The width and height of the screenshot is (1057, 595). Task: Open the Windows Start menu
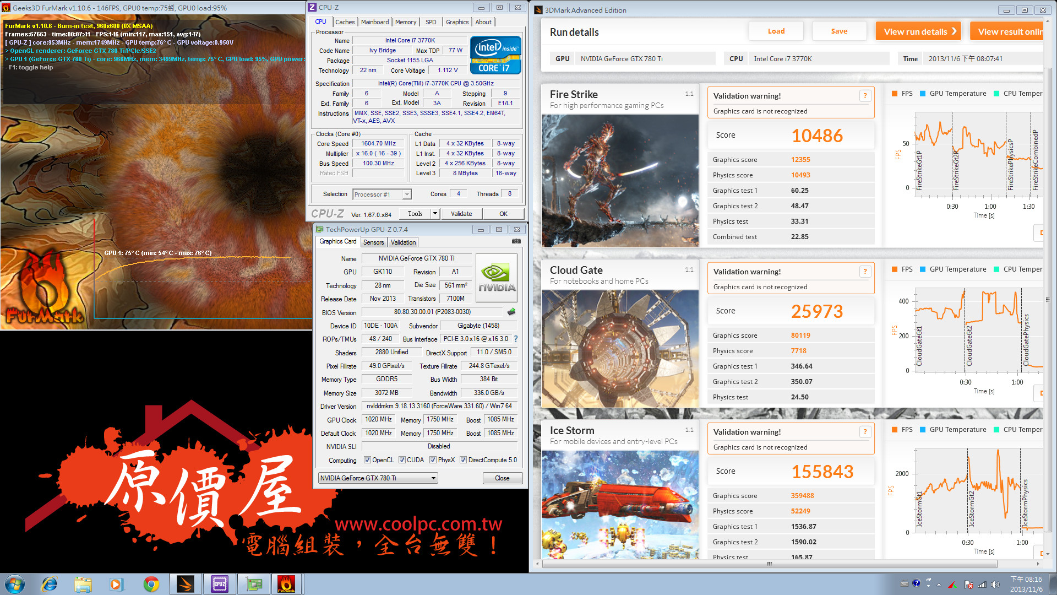(15, 584)
